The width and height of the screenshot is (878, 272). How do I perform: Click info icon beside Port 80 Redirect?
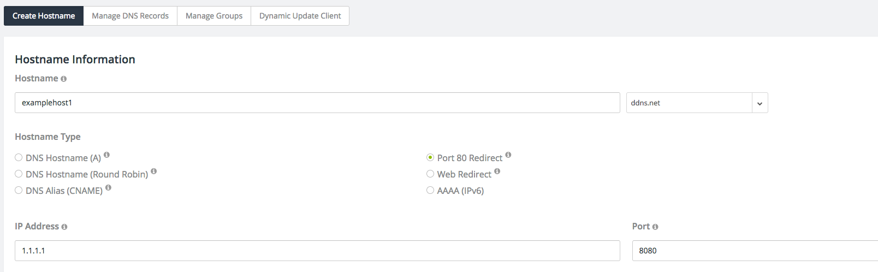point(508,155)
